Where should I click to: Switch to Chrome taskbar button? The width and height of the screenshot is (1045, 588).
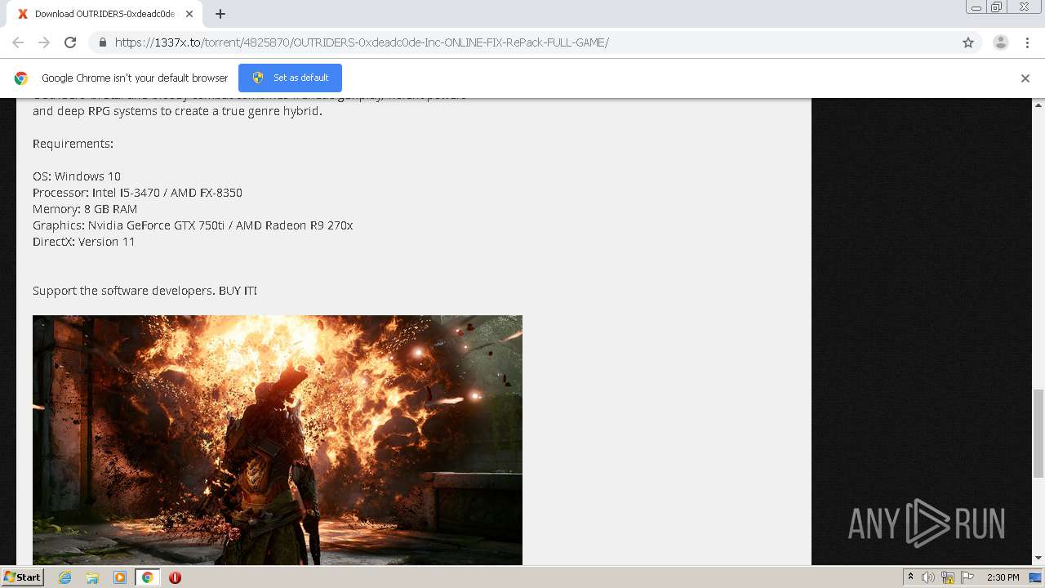click(147, 577)
